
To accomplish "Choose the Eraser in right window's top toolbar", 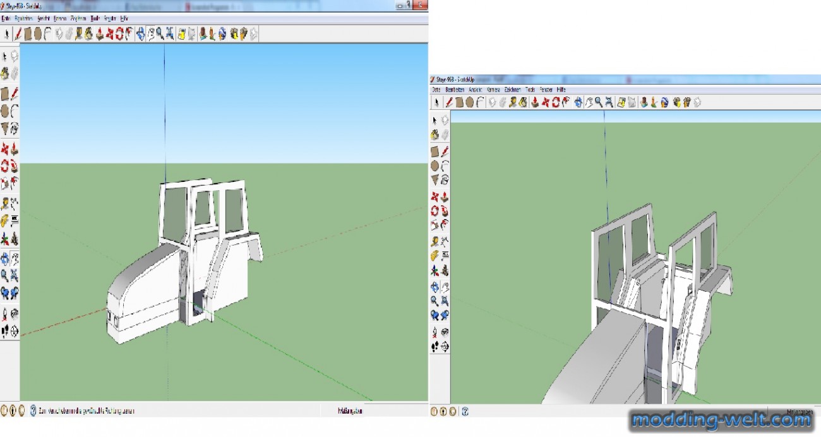I will click(x=503, y=102).
